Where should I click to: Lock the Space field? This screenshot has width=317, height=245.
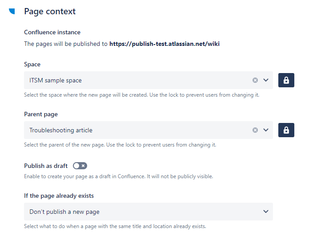click(286, 80)
